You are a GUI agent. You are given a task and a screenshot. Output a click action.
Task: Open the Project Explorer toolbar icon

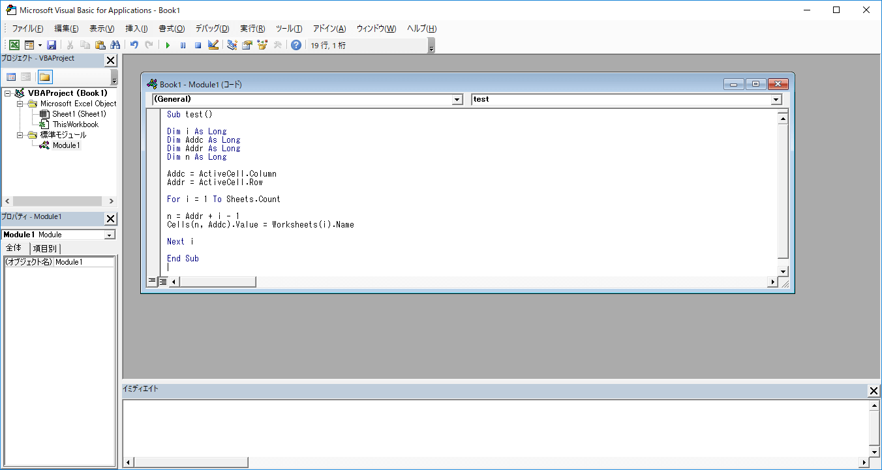click(232, 45)
